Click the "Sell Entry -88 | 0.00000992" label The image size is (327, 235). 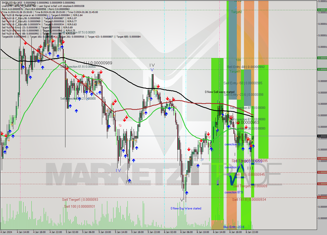tap(246, 67)
